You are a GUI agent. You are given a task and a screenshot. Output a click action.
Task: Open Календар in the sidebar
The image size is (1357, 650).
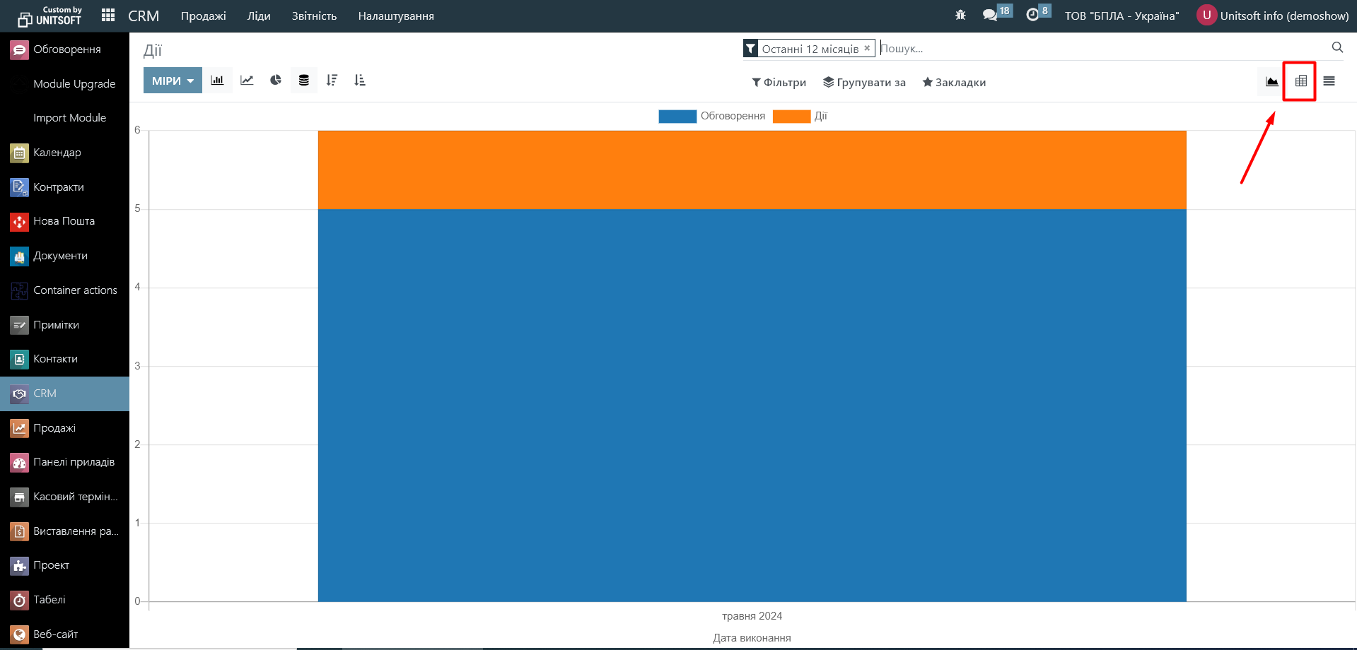coord(57,153)
